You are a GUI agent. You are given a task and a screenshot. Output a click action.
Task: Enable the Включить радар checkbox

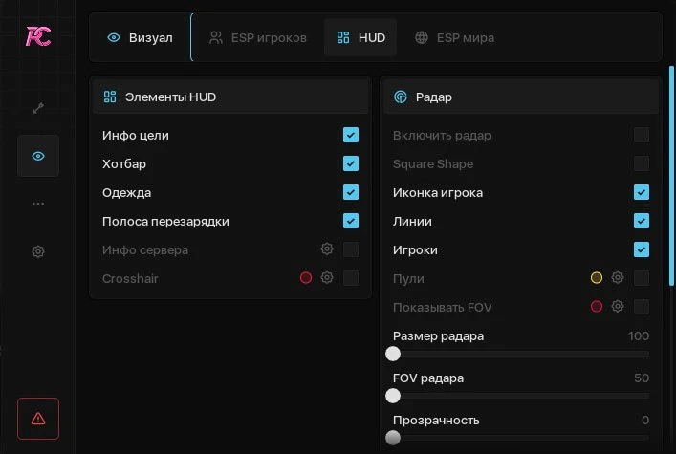[x=642, y=135]
